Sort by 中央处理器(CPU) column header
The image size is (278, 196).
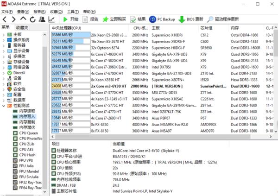[x=90, y=28]
